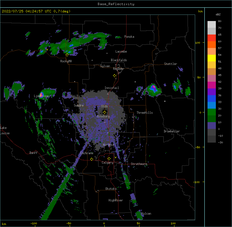
Task: Select the yellow diamond radar site between Olds and Didsbury
Action: pyautogui.click(x=104, y=112)
